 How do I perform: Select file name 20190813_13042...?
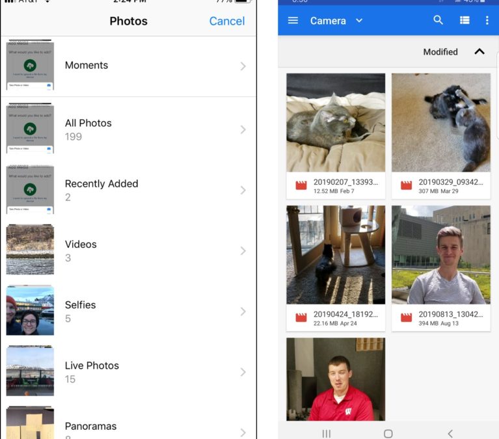click(x=451, y=314)
